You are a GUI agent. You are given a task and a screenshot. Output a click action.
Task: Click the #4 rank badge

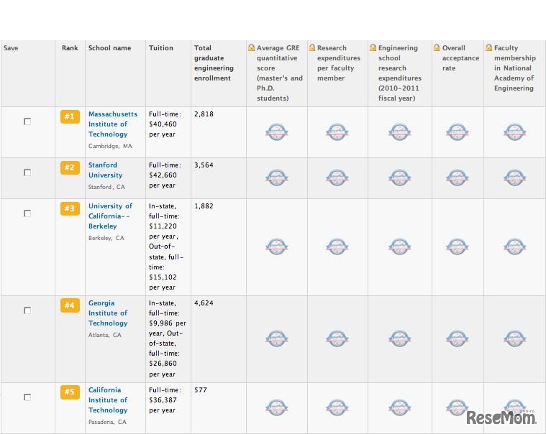point(70,305)
